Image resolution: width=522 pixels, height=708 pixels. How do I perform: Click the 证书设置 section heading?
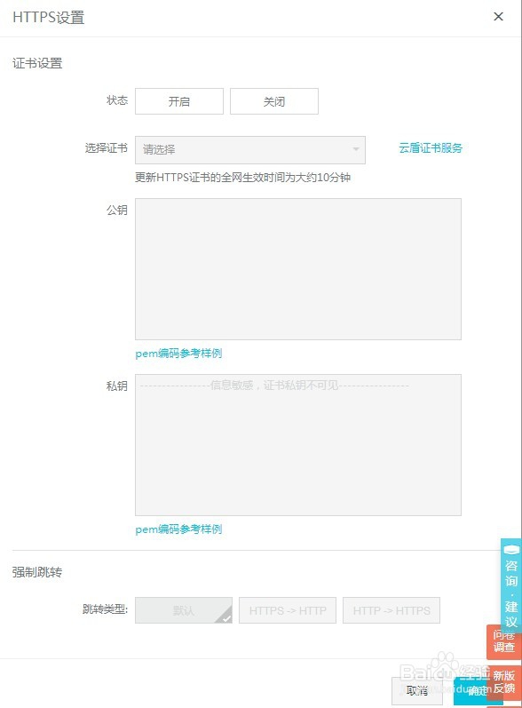37,63
